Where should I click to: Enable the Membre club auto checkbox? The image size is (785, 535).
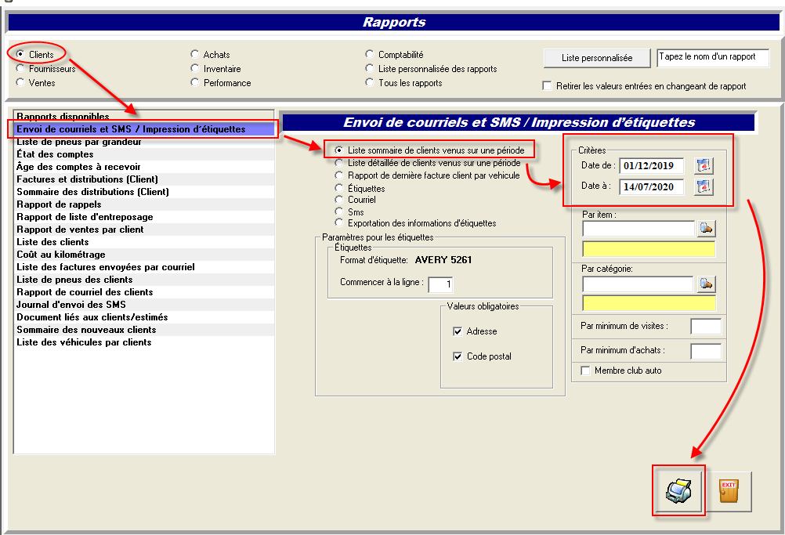(x=585, y=371)
